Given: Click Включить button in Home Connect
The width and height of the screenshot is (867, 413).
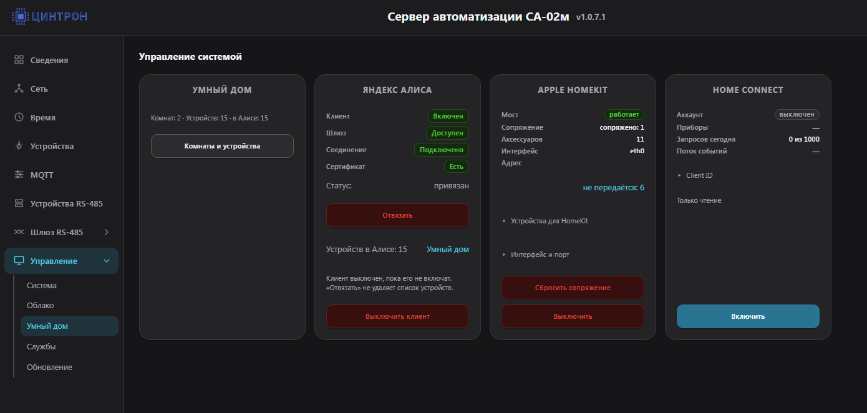Looking at the screenshot, I should (x=748, y=316).
